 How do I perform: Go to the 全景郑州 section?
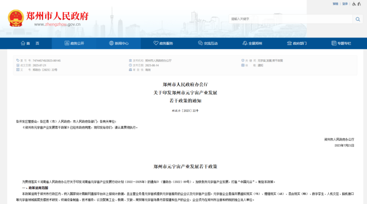255,43
